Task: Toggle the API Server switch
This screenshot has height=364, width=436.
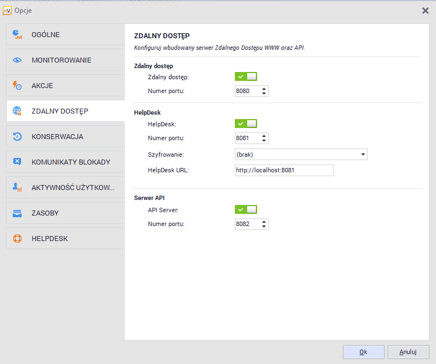Action: coord(246,209)
